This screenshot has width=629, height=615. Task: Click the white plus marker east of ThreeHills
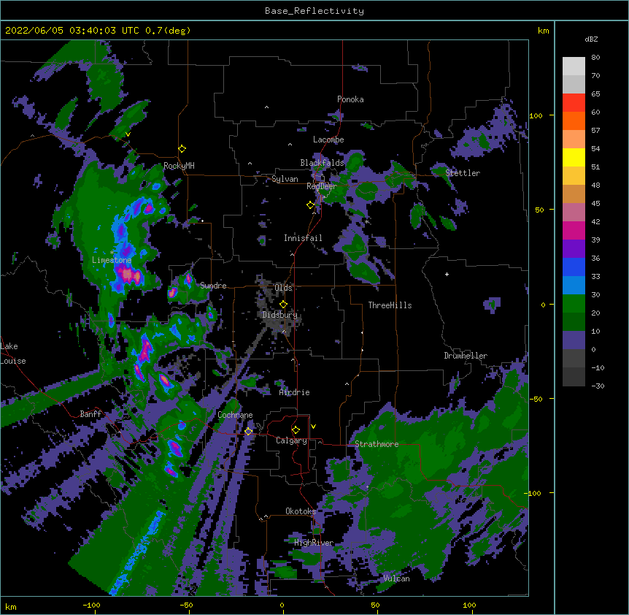click(447, 274)
